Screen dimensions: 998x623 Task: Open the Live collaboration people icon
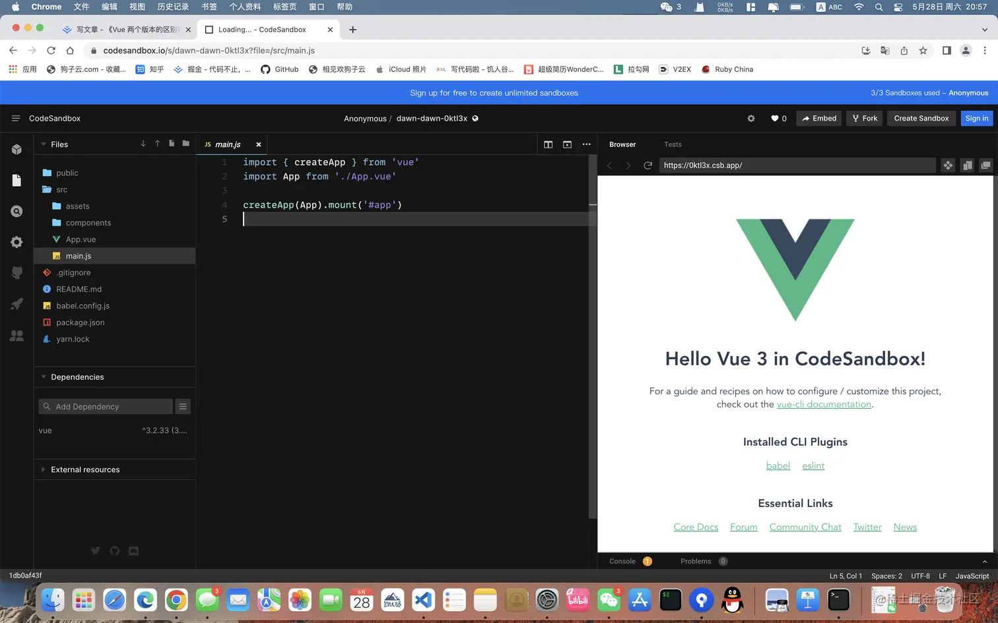point(17,336)
